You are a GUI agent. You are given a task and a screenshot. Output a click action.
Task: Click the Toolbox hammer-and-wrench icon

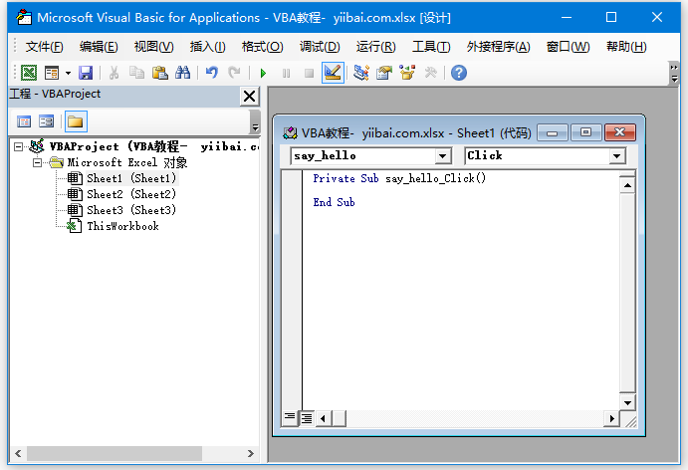430,73
